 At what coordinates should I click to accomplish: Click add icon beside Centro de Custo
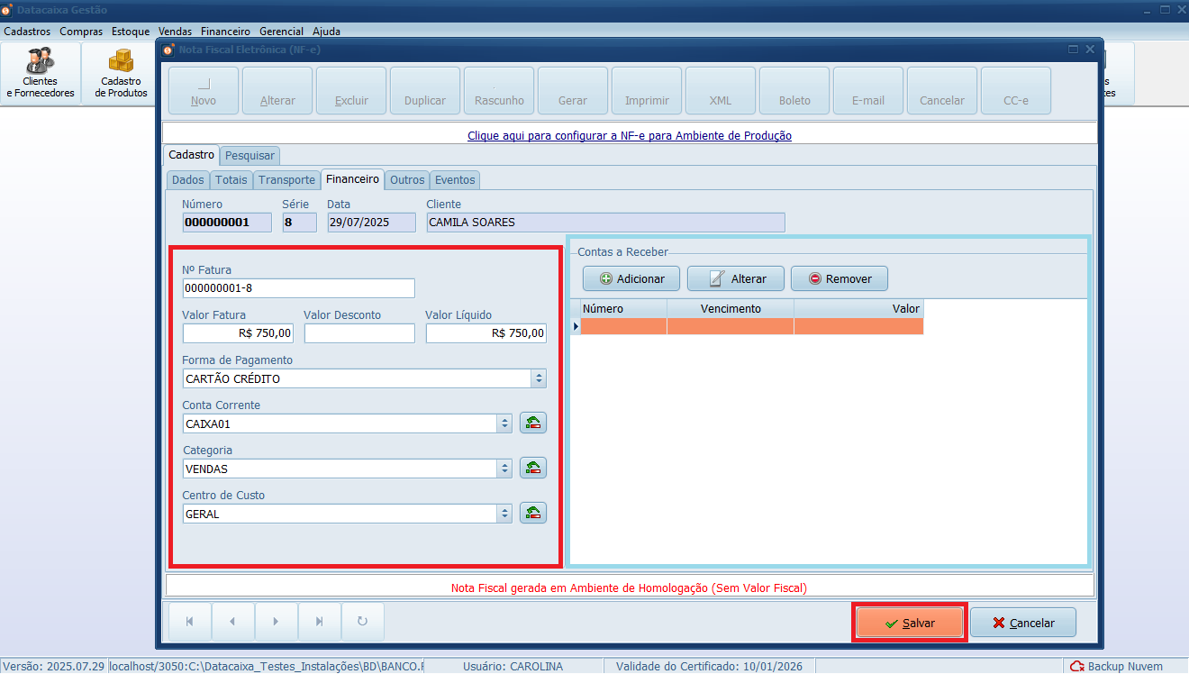click(x=533, y=513)
